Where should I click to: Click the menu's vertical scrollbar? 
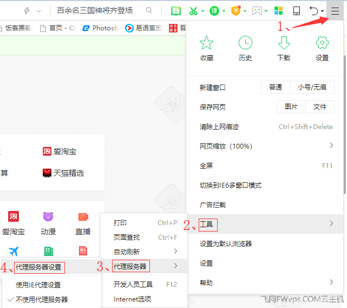point(345,124)
